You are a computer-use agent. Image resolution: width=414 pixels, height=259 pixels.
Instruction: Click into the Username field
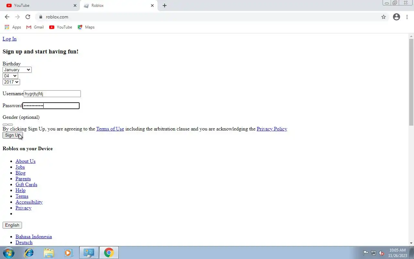point(52,94)
